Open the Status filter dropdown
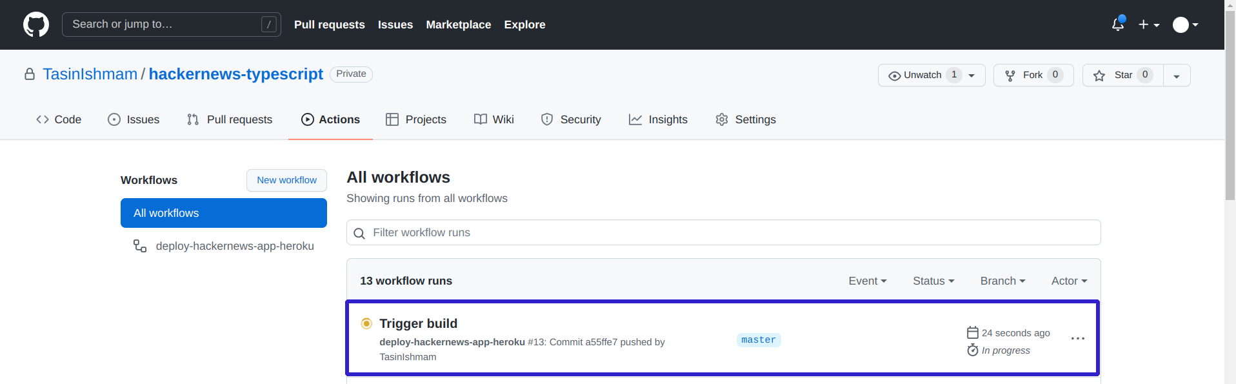Image resolution: width=1236 pixels, height=384 pixels. (x=933, y=281)
